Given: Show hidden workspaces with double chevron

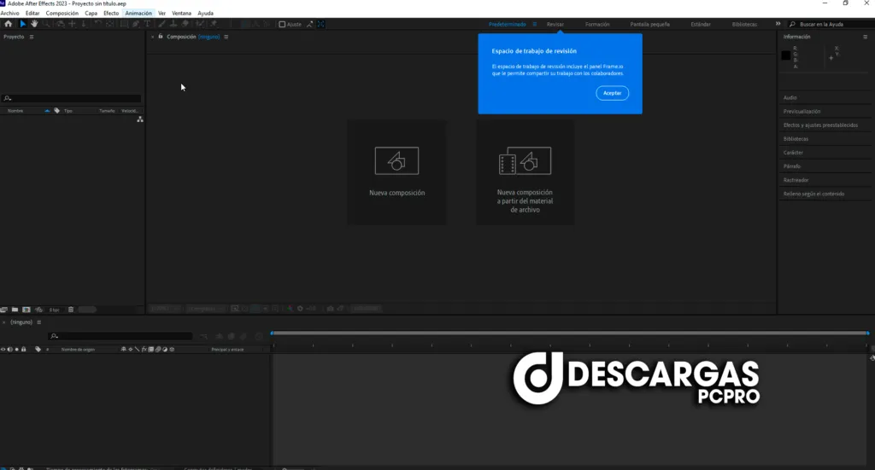Looking at the screenshot, I should 778,24.
